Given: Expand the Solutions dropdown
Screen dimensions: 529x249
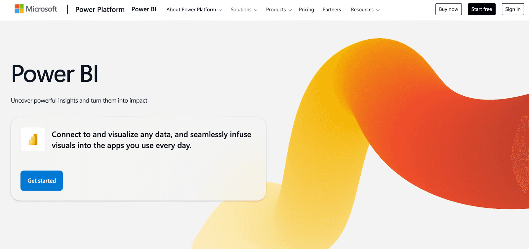Looking at the screenshot, I should coord(244,10).
